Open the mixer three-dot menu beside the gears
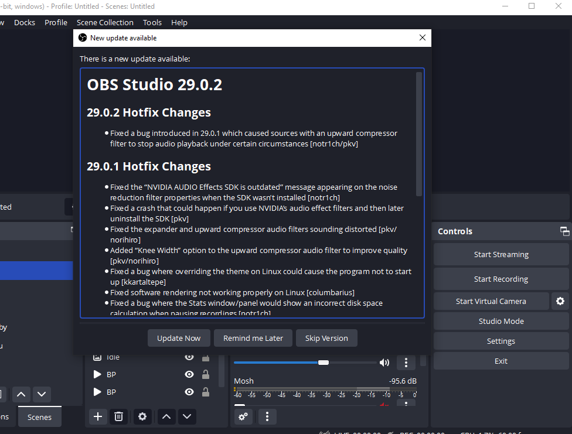Image resolution: width=572 pixels, height=434 pixels. point(267,416)
